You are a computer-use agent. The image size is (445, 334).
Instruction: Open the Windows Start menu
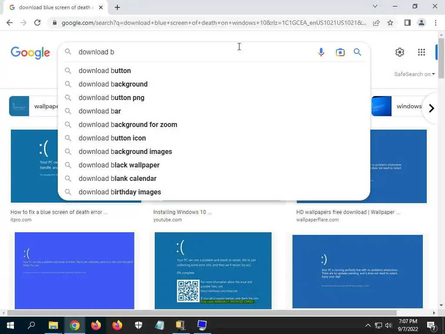point(10,325)
